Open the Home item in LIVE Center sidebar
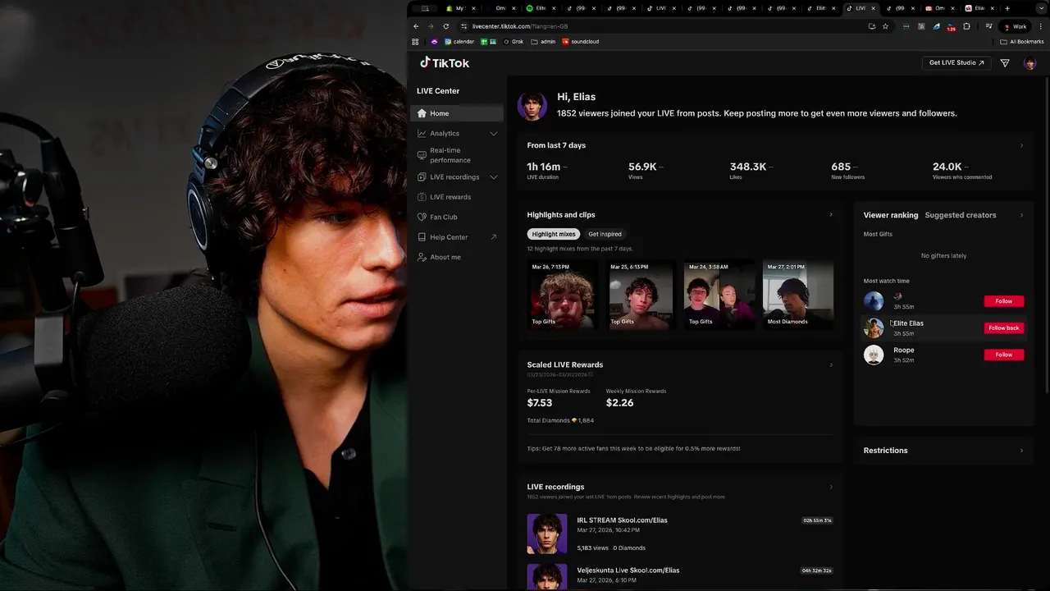This screenshot has width=1050, height=591. (x=457, y=113)
